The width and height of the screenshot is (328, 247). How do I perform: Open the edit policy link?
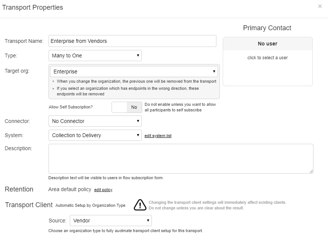click(103, 190)
